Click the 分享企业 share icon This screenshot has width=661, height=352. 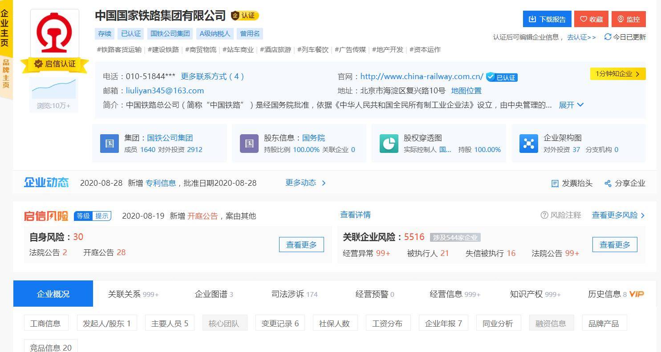(x=608, y=184)
